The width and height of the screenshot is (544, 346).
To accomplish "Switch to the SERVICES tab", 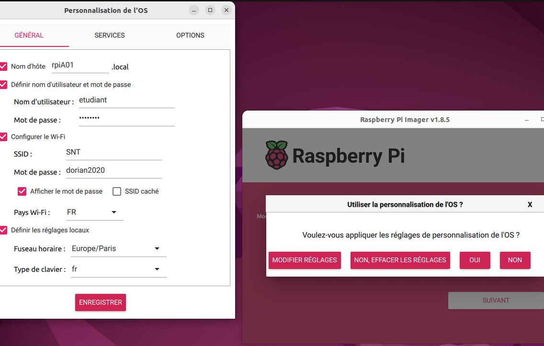I will [x=110, y=35].
